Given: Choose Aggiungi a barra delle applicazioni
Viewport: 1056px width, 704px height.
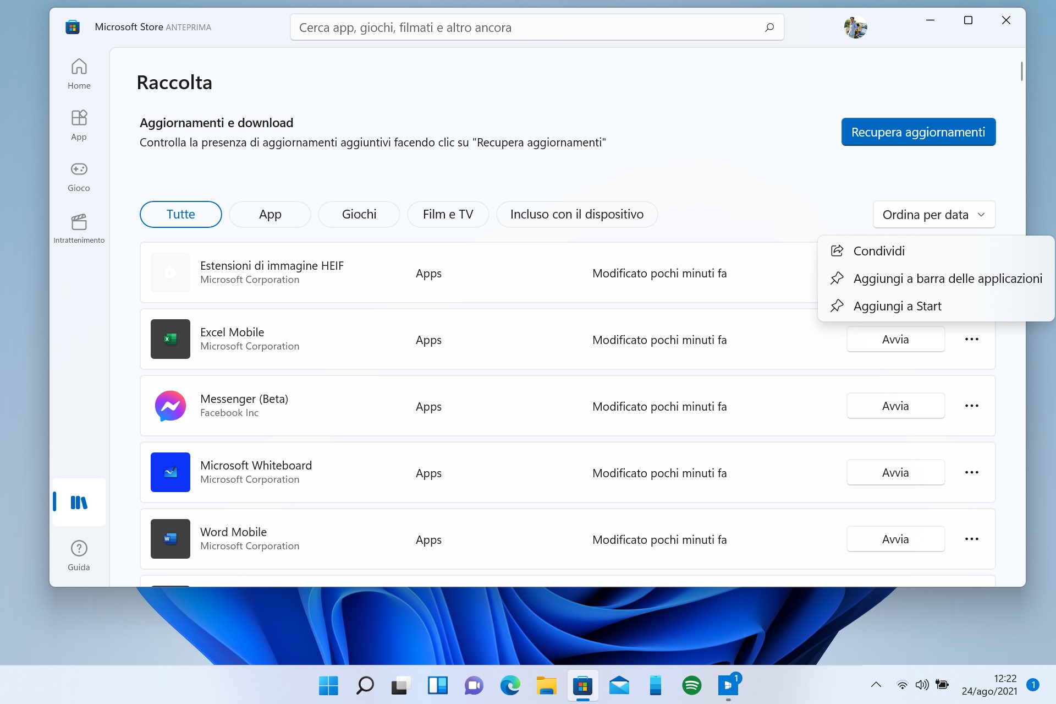Looking at the screenshot, I should click(x=936, y=279).
